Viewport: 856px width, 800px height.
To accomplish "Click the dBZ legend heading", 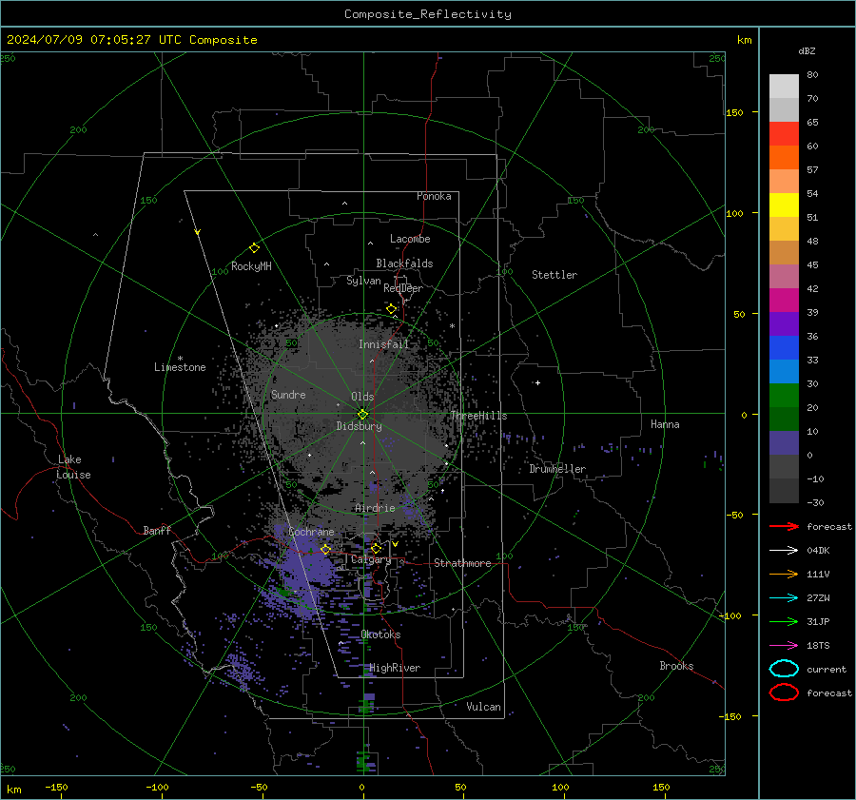I will pyautogui.click(x=807, y=50).
